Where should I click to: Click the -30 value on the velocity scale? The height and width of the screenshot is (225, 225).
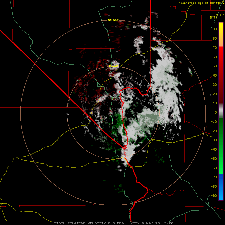click(x=214, y=140)
